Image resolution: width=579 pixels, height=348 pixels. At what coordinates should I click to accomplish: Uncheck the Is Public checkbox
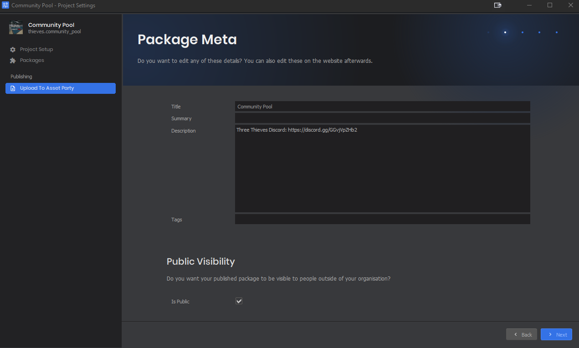pyautogui.click(x=239, y=301)
